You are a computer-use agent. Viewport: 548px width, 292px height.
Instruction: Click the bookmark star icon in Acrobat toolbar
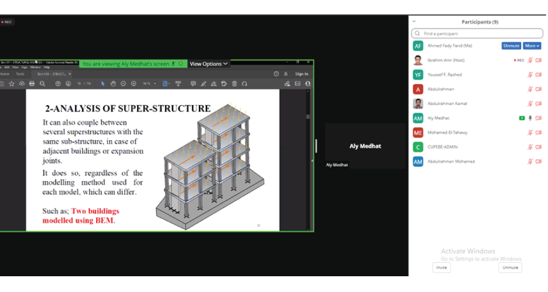12,84
